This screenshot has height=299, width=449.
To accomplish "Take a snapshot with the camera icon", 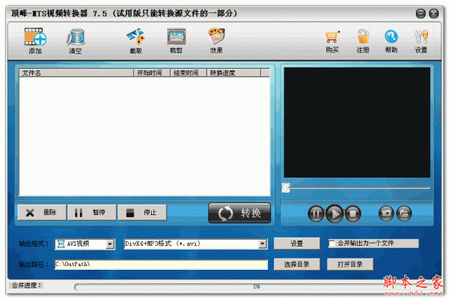I will click(386, 214).
